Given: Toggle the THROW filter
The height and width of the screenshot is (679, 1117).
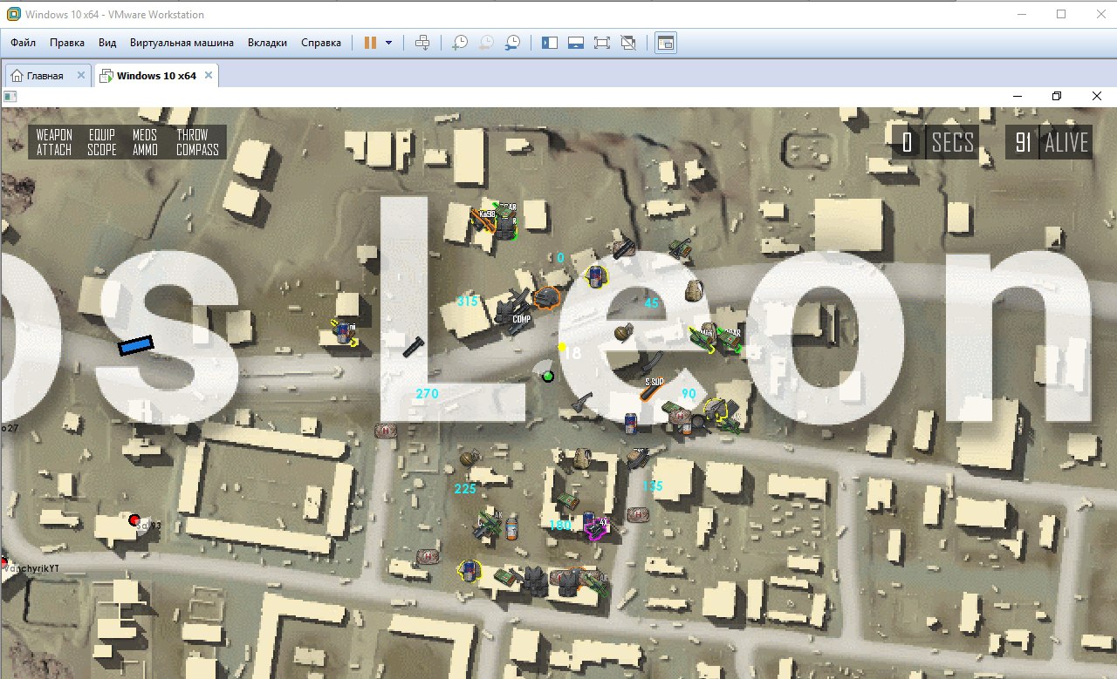Looking at the screenshot, I should pyautogui.click(x=193, y=135).
